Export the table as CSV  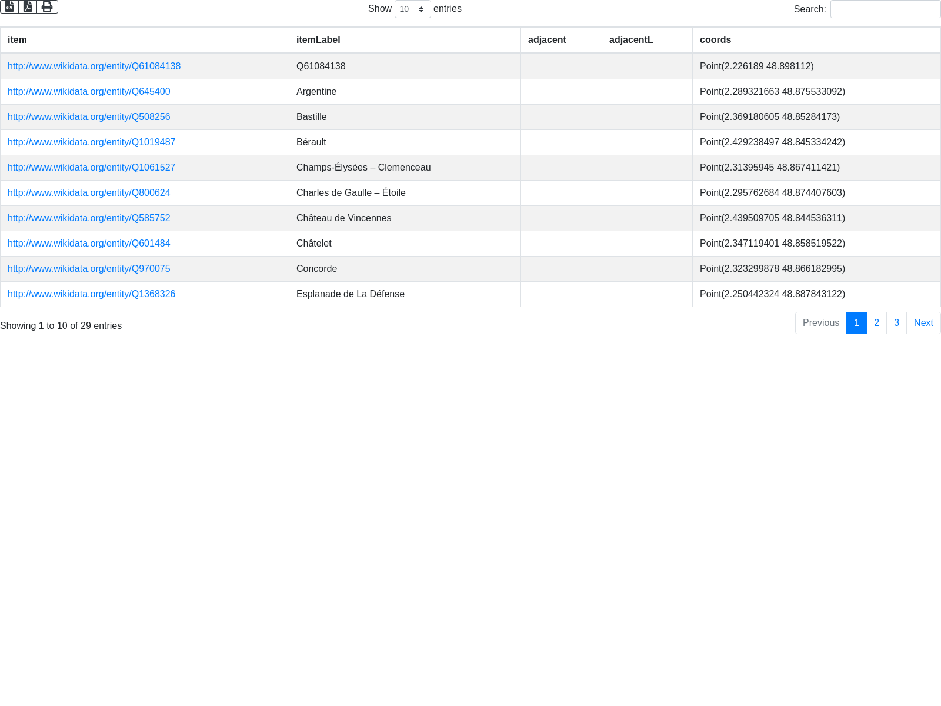pyautogui.click(x=9, y=6)
